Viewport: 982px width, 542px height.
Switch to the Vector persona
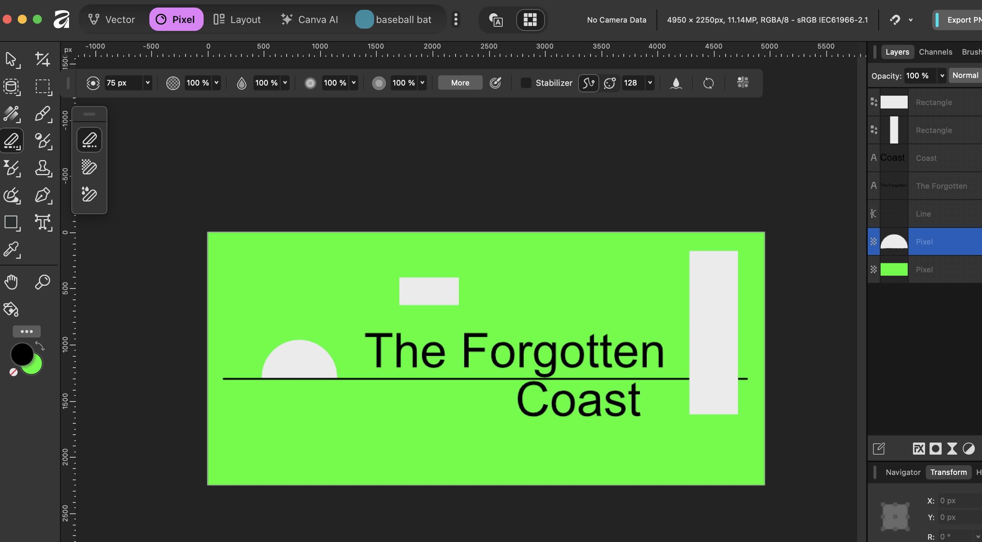point(112,20)
